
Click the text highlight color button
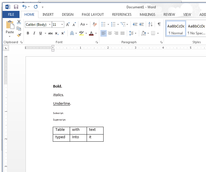click(x=81, y=33)
